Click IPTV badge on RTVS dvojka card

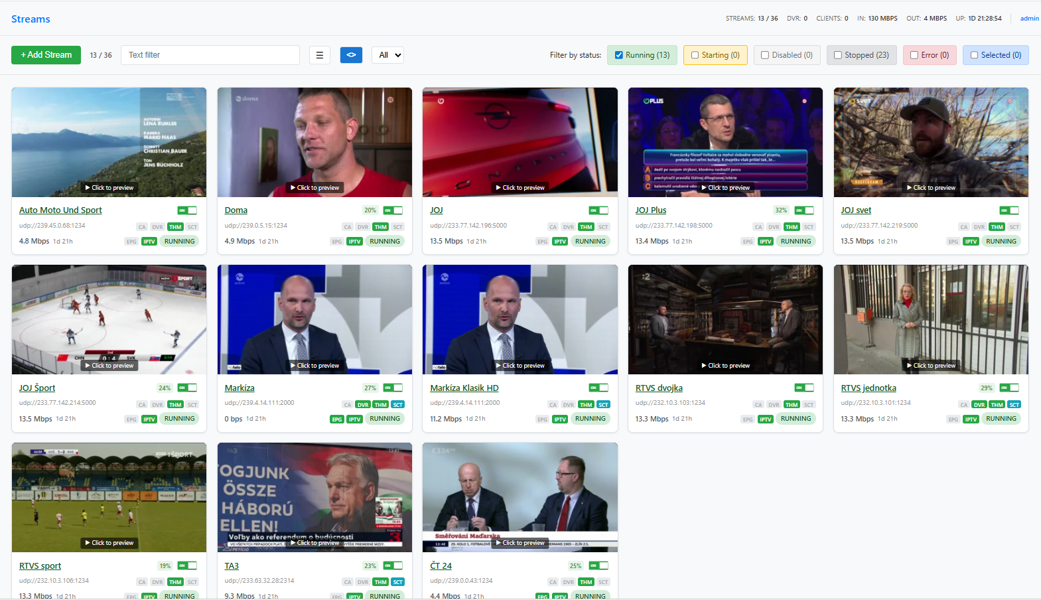click(766, 419)
